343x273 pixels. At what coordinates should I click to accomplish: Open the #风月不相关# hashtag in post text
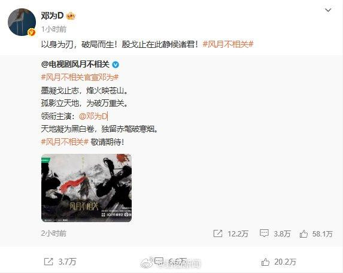click(228, 44)
